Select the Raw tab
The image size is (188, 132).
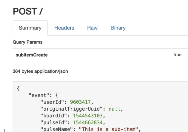(x=92, y=28)
